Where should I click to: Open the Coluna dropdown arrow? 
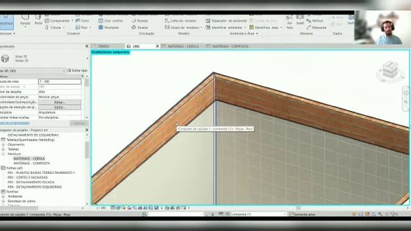coord(64,27)
